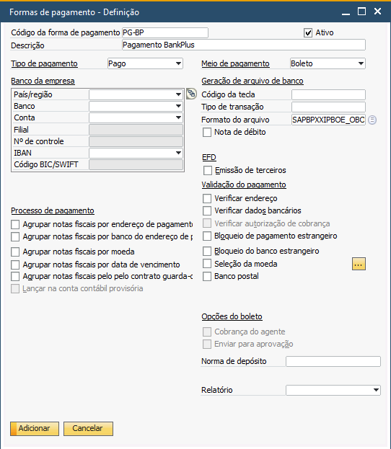Click the yellow ellipsis currency selection button

click(359, 264)
